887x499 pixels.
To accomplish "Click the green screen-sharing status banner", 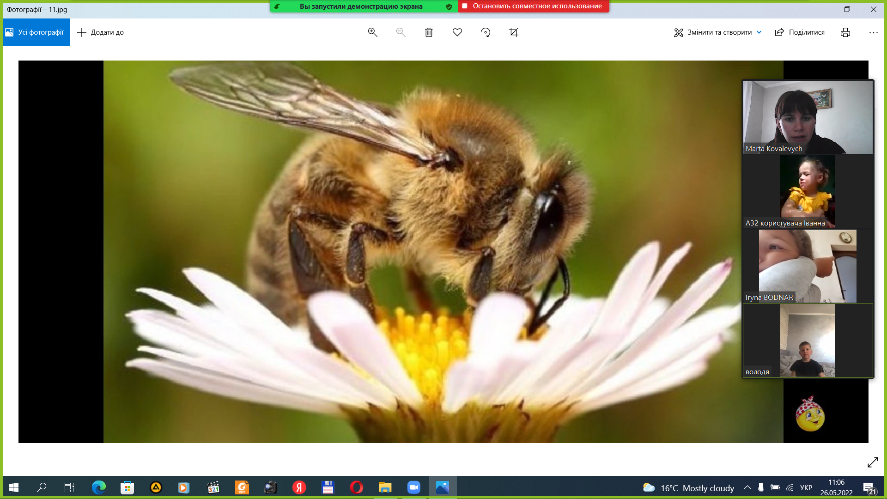I will pos(364,6).
